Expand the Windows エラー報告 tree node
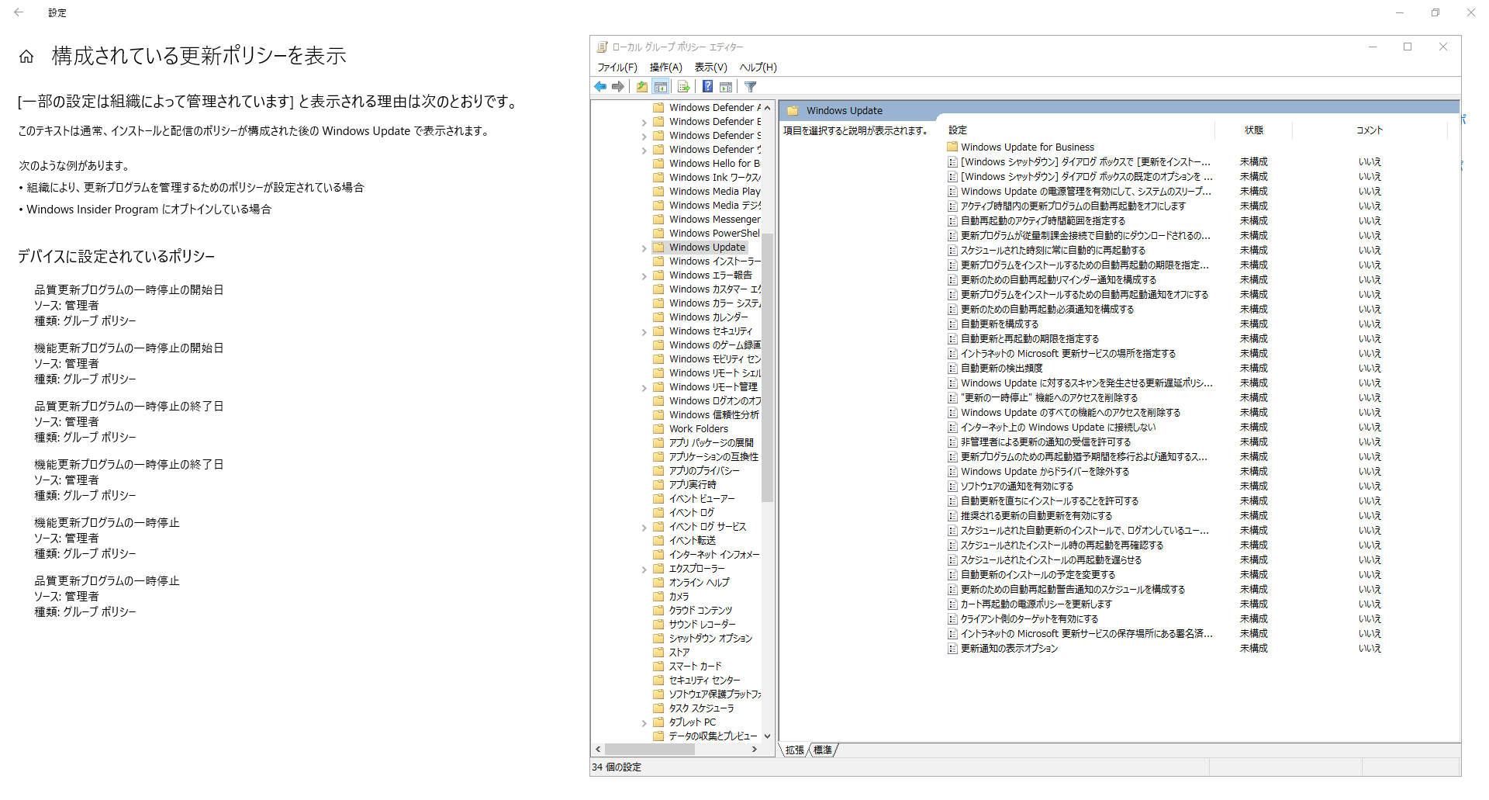This screenshot has height=800, width=1489. click(644, 276)
